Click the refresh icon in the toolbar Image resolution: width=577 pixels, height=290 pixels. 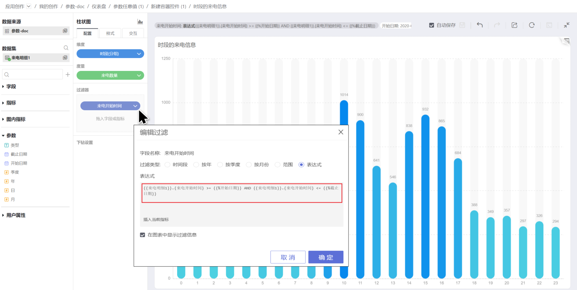point(532,25)
